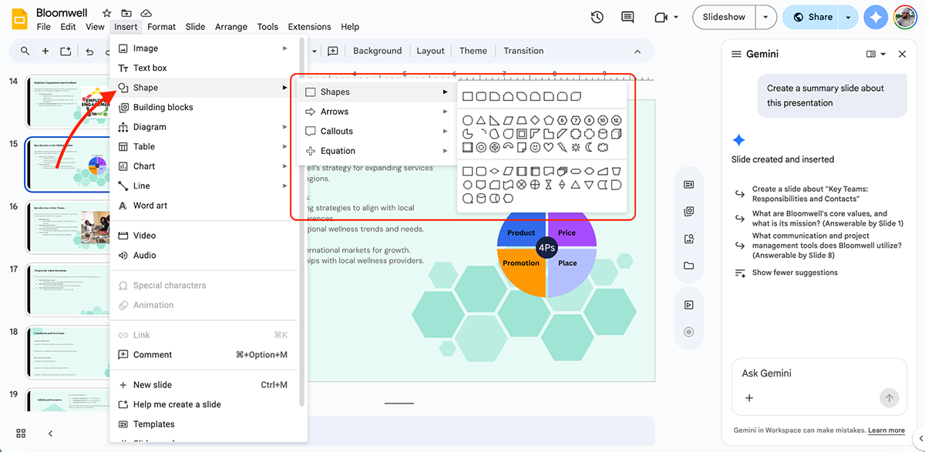Switch to the Transition tab

point(523,51)
